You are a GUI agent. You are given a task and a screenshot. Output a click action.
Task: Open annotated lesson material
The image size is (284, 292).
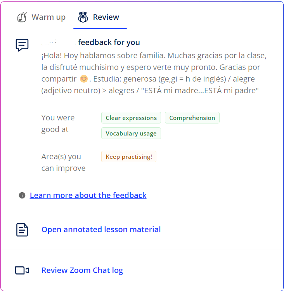[x=101, y=229]
